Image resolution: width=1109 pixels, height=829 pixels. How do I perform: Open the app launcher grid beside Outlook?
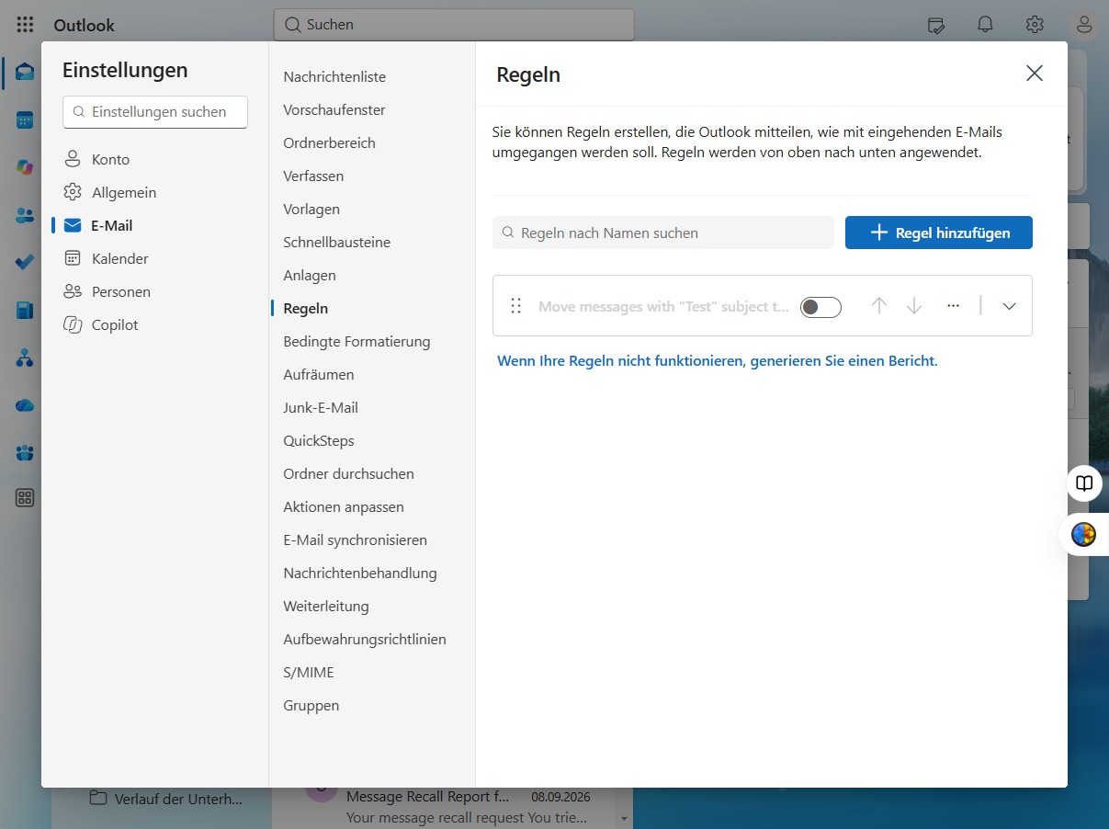click(25, 25)
